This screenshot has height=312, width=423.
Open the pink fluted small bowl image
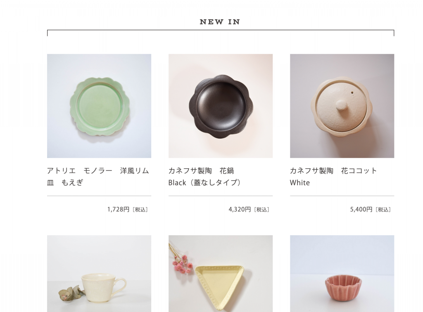coord(342,274)
